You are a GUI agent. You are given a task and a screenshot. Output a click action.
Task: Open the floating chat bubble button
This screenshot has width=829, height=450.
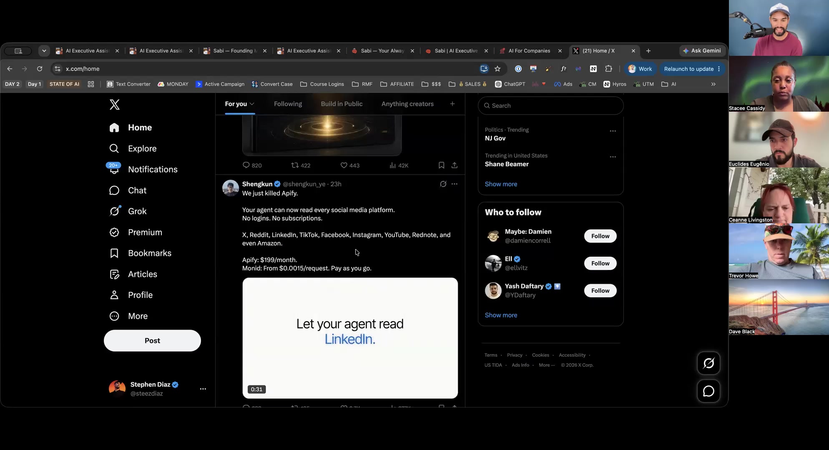point(708,391)
